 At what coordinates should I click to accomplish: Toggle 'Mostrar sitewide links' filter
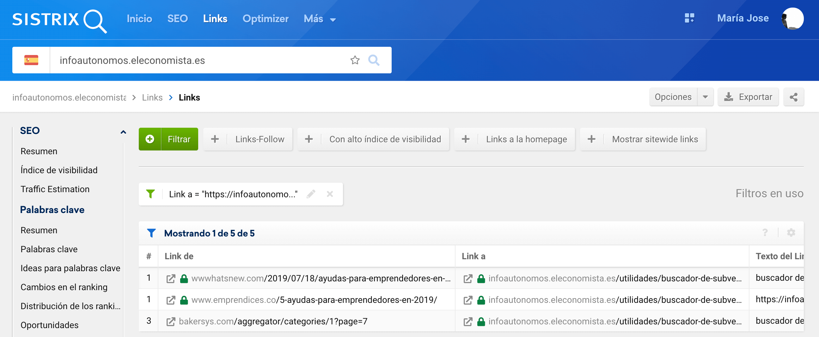(643, 139)
